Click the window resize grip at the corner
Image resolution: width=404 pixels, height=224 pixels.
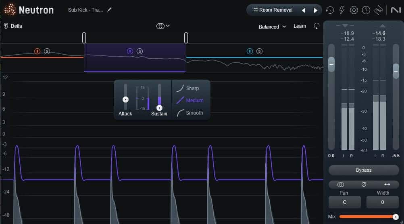coord(402,222)
